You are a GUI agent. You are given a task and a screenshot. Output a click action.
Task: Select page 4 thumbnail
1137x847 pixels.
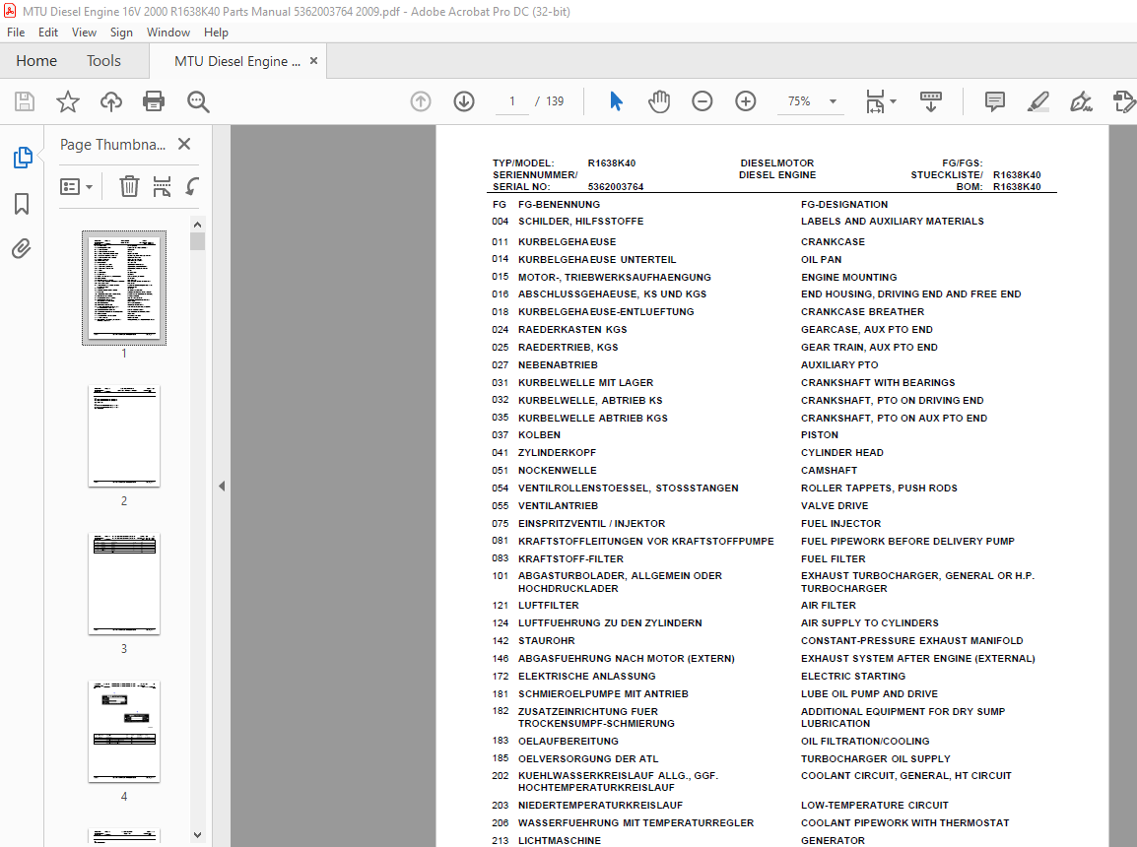(x=124, y=731)
